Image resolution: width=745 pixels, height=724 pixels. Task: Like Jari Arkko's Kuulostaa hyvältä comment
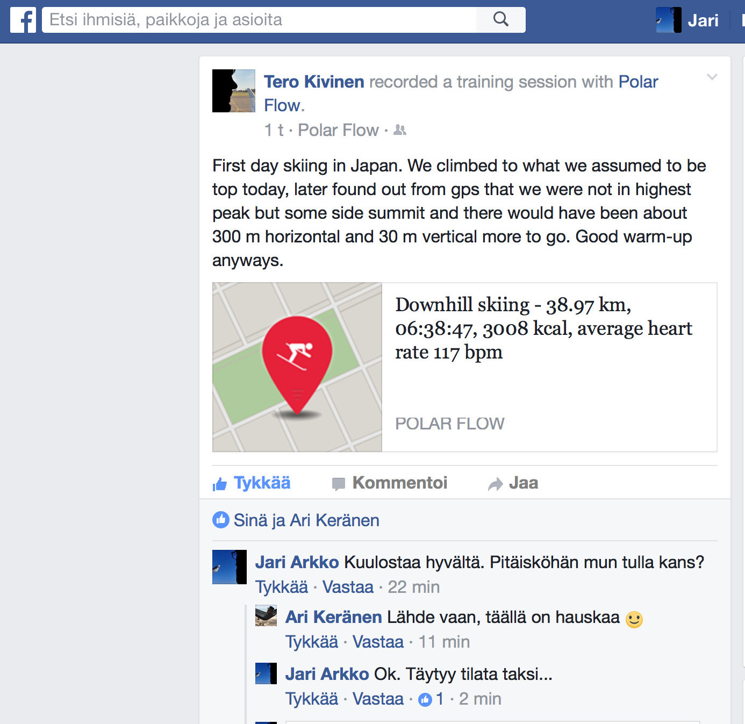point(282,587)
